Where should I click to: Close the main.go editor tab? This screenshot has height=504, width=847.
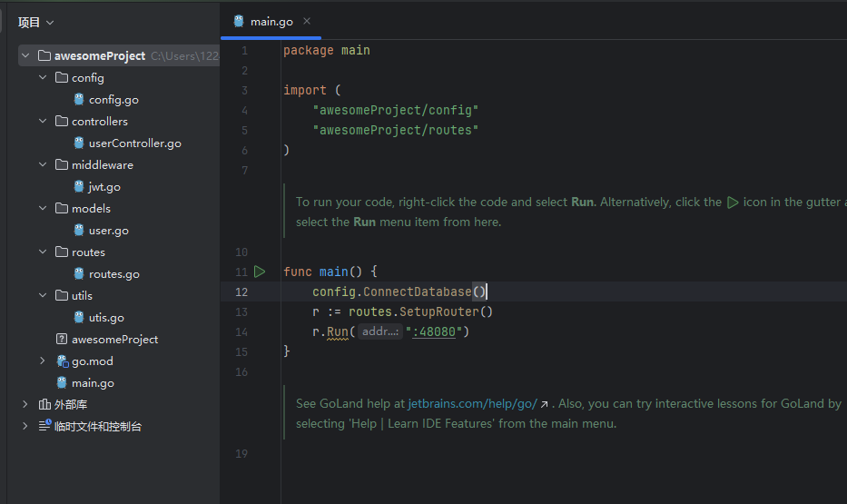(x=307, y=21)
